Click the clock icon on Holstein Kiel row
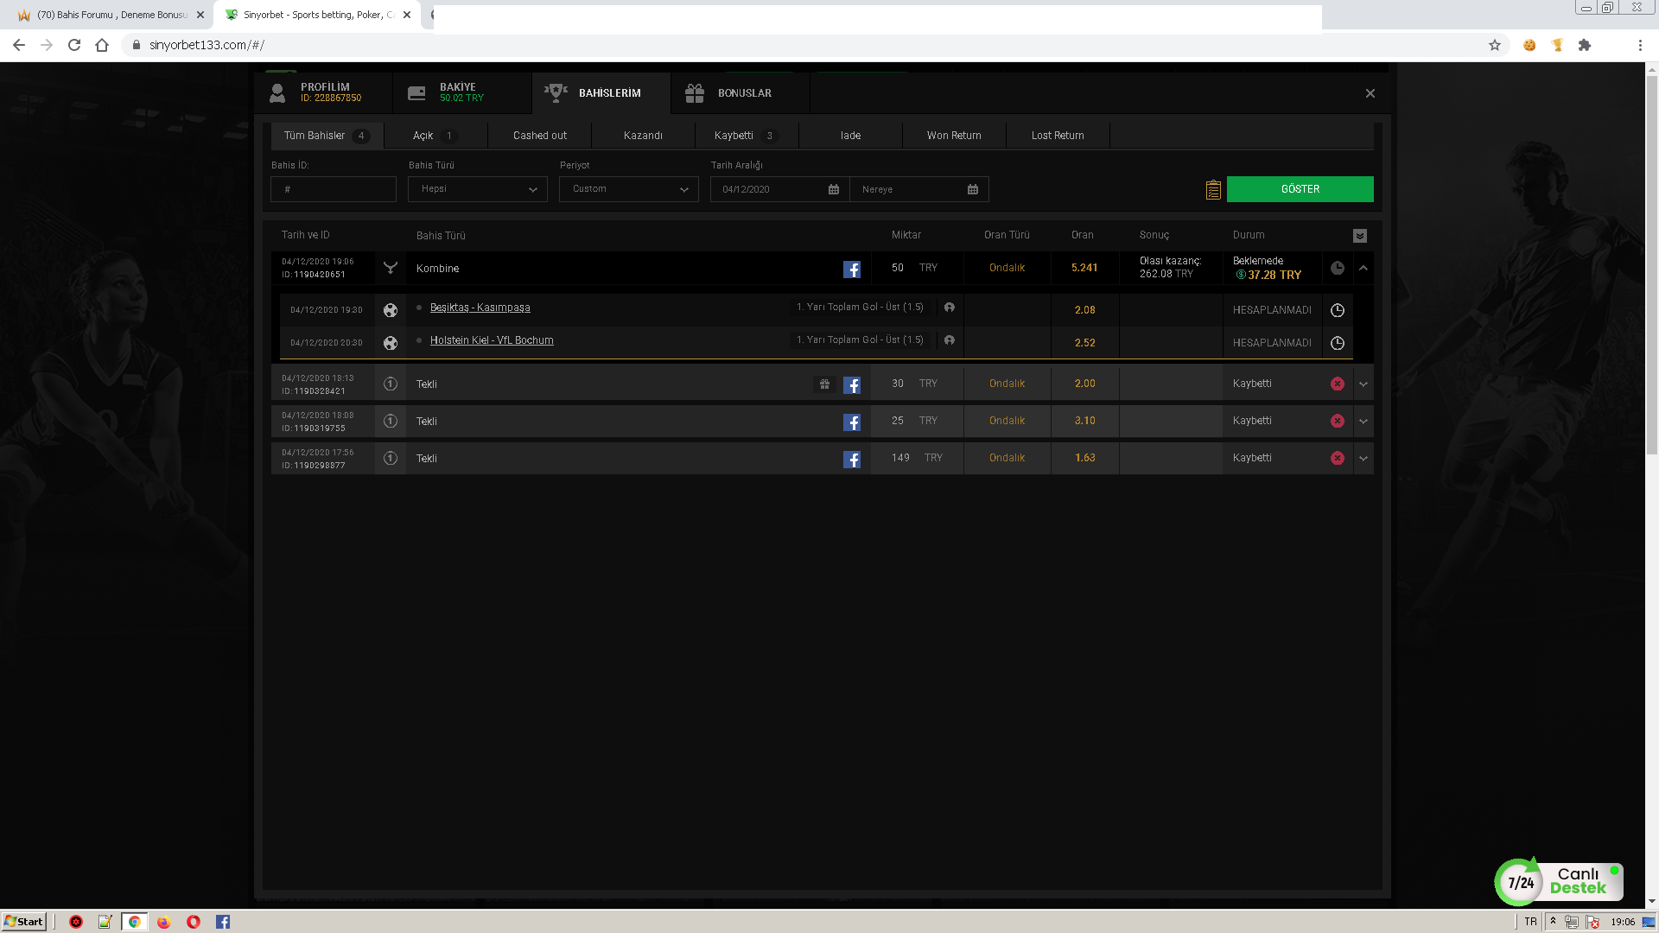The height and width of the screenshot is (933, 1659). pyautogui.click(x=1337, y=343)
